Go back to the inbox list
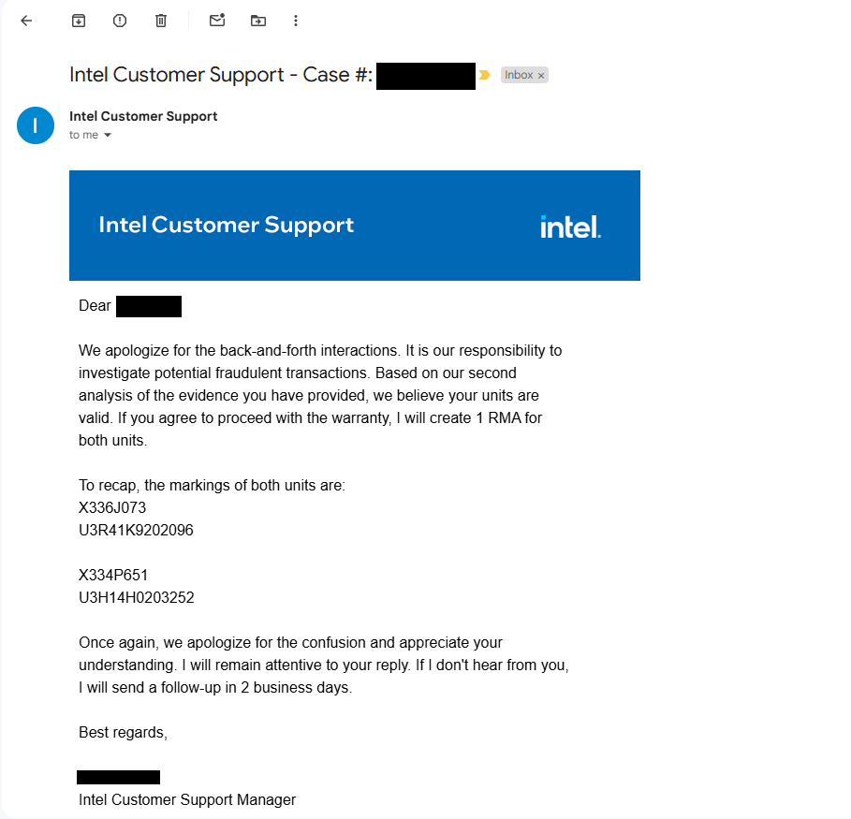Viewport: 851px width, 819px height. click(x=26, y=21)
